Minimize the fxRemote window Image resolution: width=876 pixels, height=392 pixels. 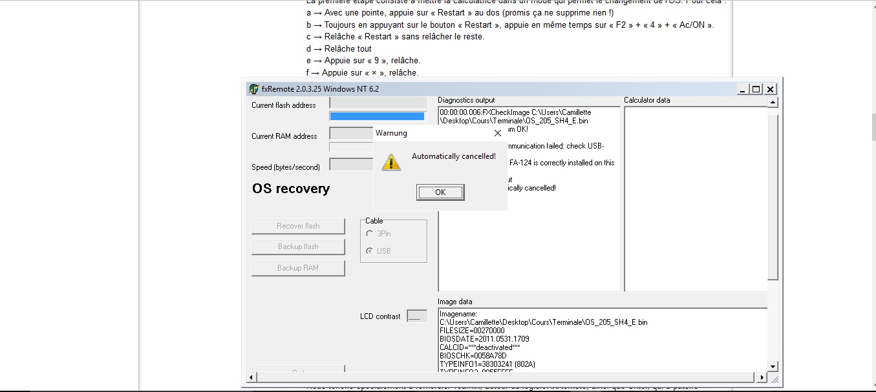click(x=743, y=89)
